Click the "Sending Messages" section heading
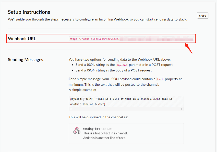Viewport: 217px width, 152px height. point(26,60)
